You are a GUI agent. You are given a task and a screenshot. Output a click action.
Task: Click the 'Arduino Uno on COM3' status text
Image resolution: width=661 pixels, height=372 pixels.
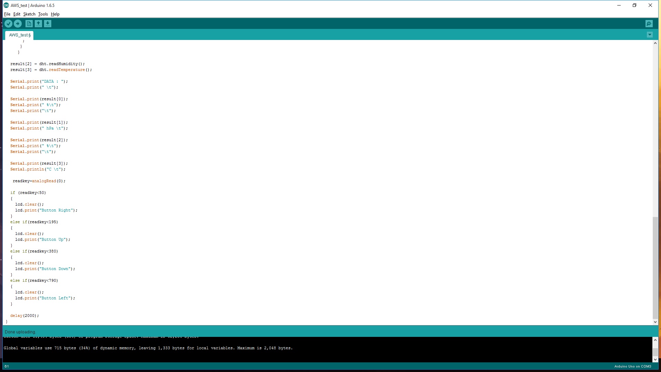tap(633, 366)
